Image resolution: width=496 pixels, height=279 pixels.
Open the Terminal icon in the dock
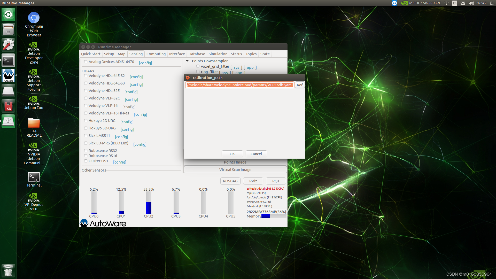click(8, 60)
